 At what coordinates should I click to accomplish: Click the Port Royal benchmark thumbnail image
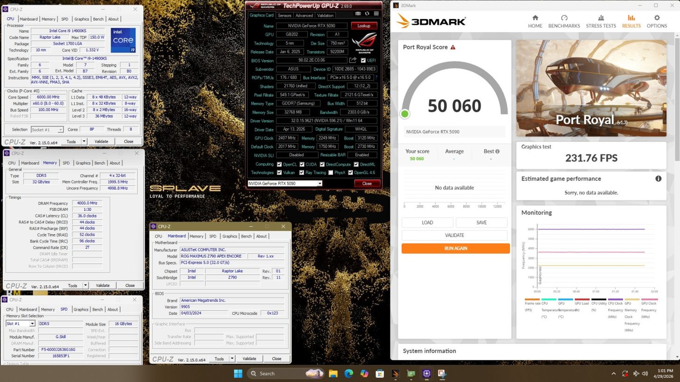click(591, 88)
